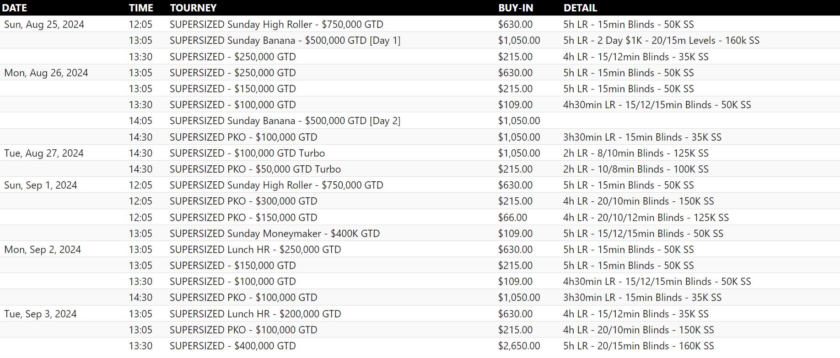
Task: Select SUPERSIZED PKO $150,000 GTD tournament
Action: click(243, 218)
